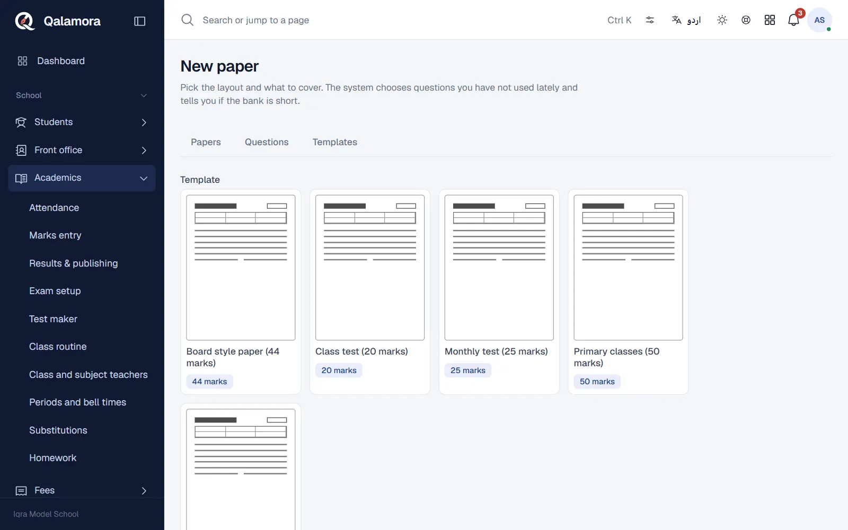Click the Front office contact icon
848x530 pixels.
click(x=21, y=151)
